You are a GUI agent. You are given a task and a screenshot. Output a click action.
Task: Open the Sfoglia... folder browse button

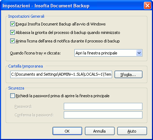click(128, 75)
